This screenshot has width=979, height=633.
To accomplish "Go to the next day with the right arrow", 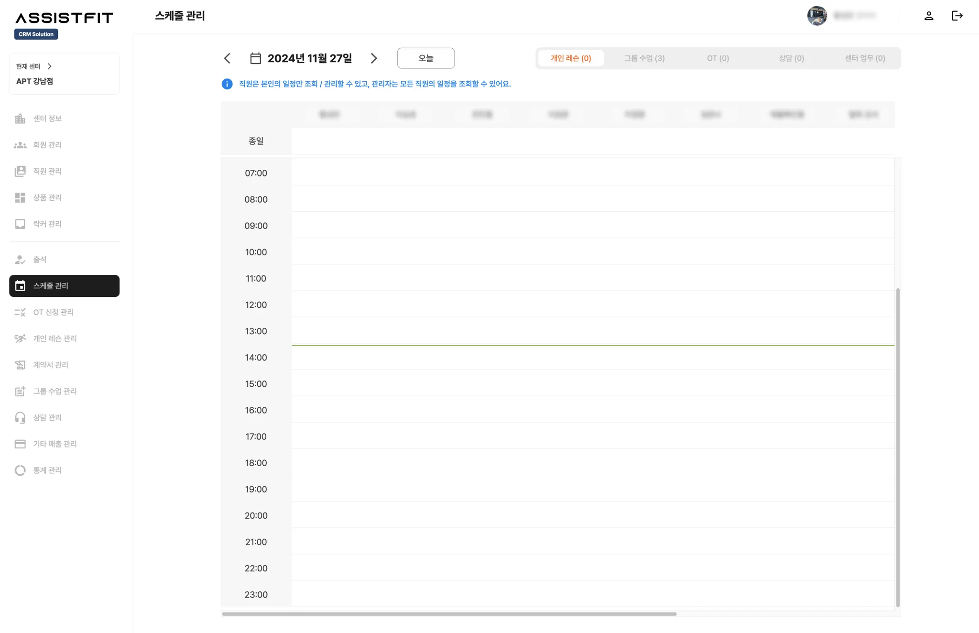I will tap(374, 58).
